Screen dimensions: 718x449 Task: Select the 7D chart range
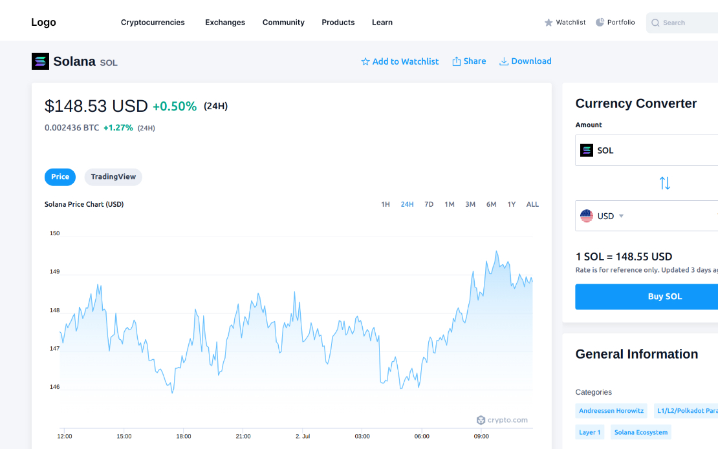[x=429, y=204]
